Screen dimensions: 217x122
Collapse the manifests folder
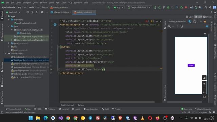point(9,20)
